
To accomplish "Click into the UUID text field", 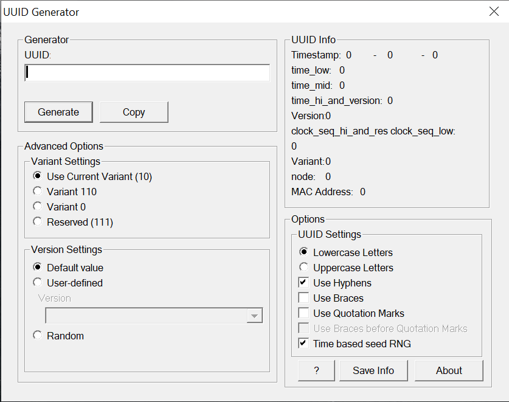I will [147, 73].
